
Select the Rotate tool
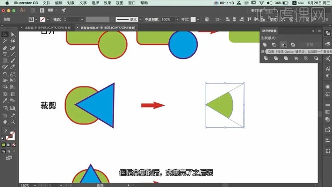click(x=5, y=74)
